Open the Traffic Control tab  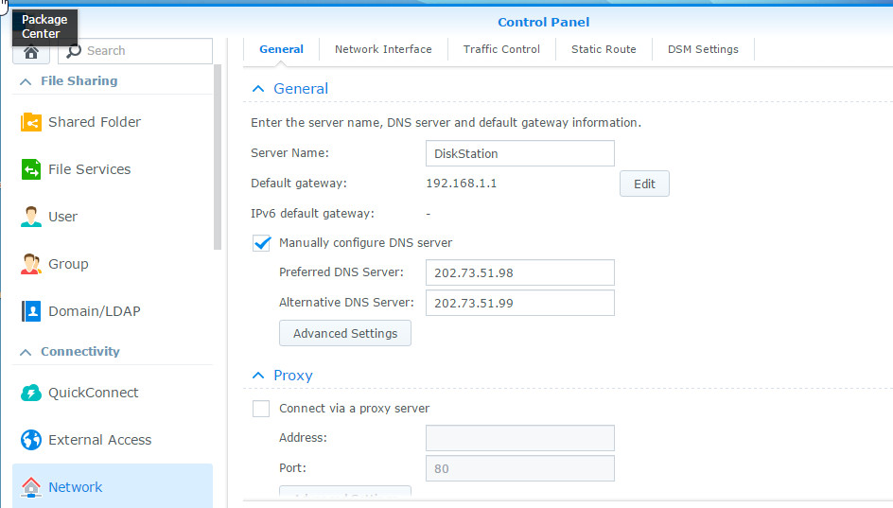point(501,49)
